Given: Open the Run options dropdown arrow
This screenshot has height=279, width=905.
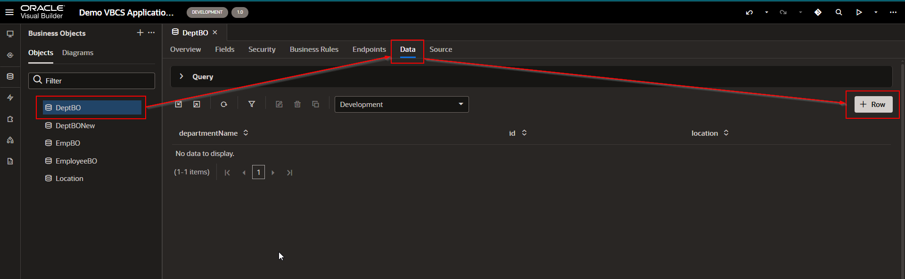Looking at the screenshot, I should [876, 12].
